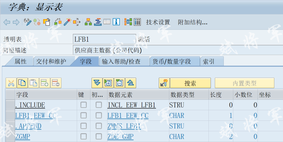Click the forward arrow toolbar icon
The width and height of the screenshot is (283, 142).
point(16,22)
